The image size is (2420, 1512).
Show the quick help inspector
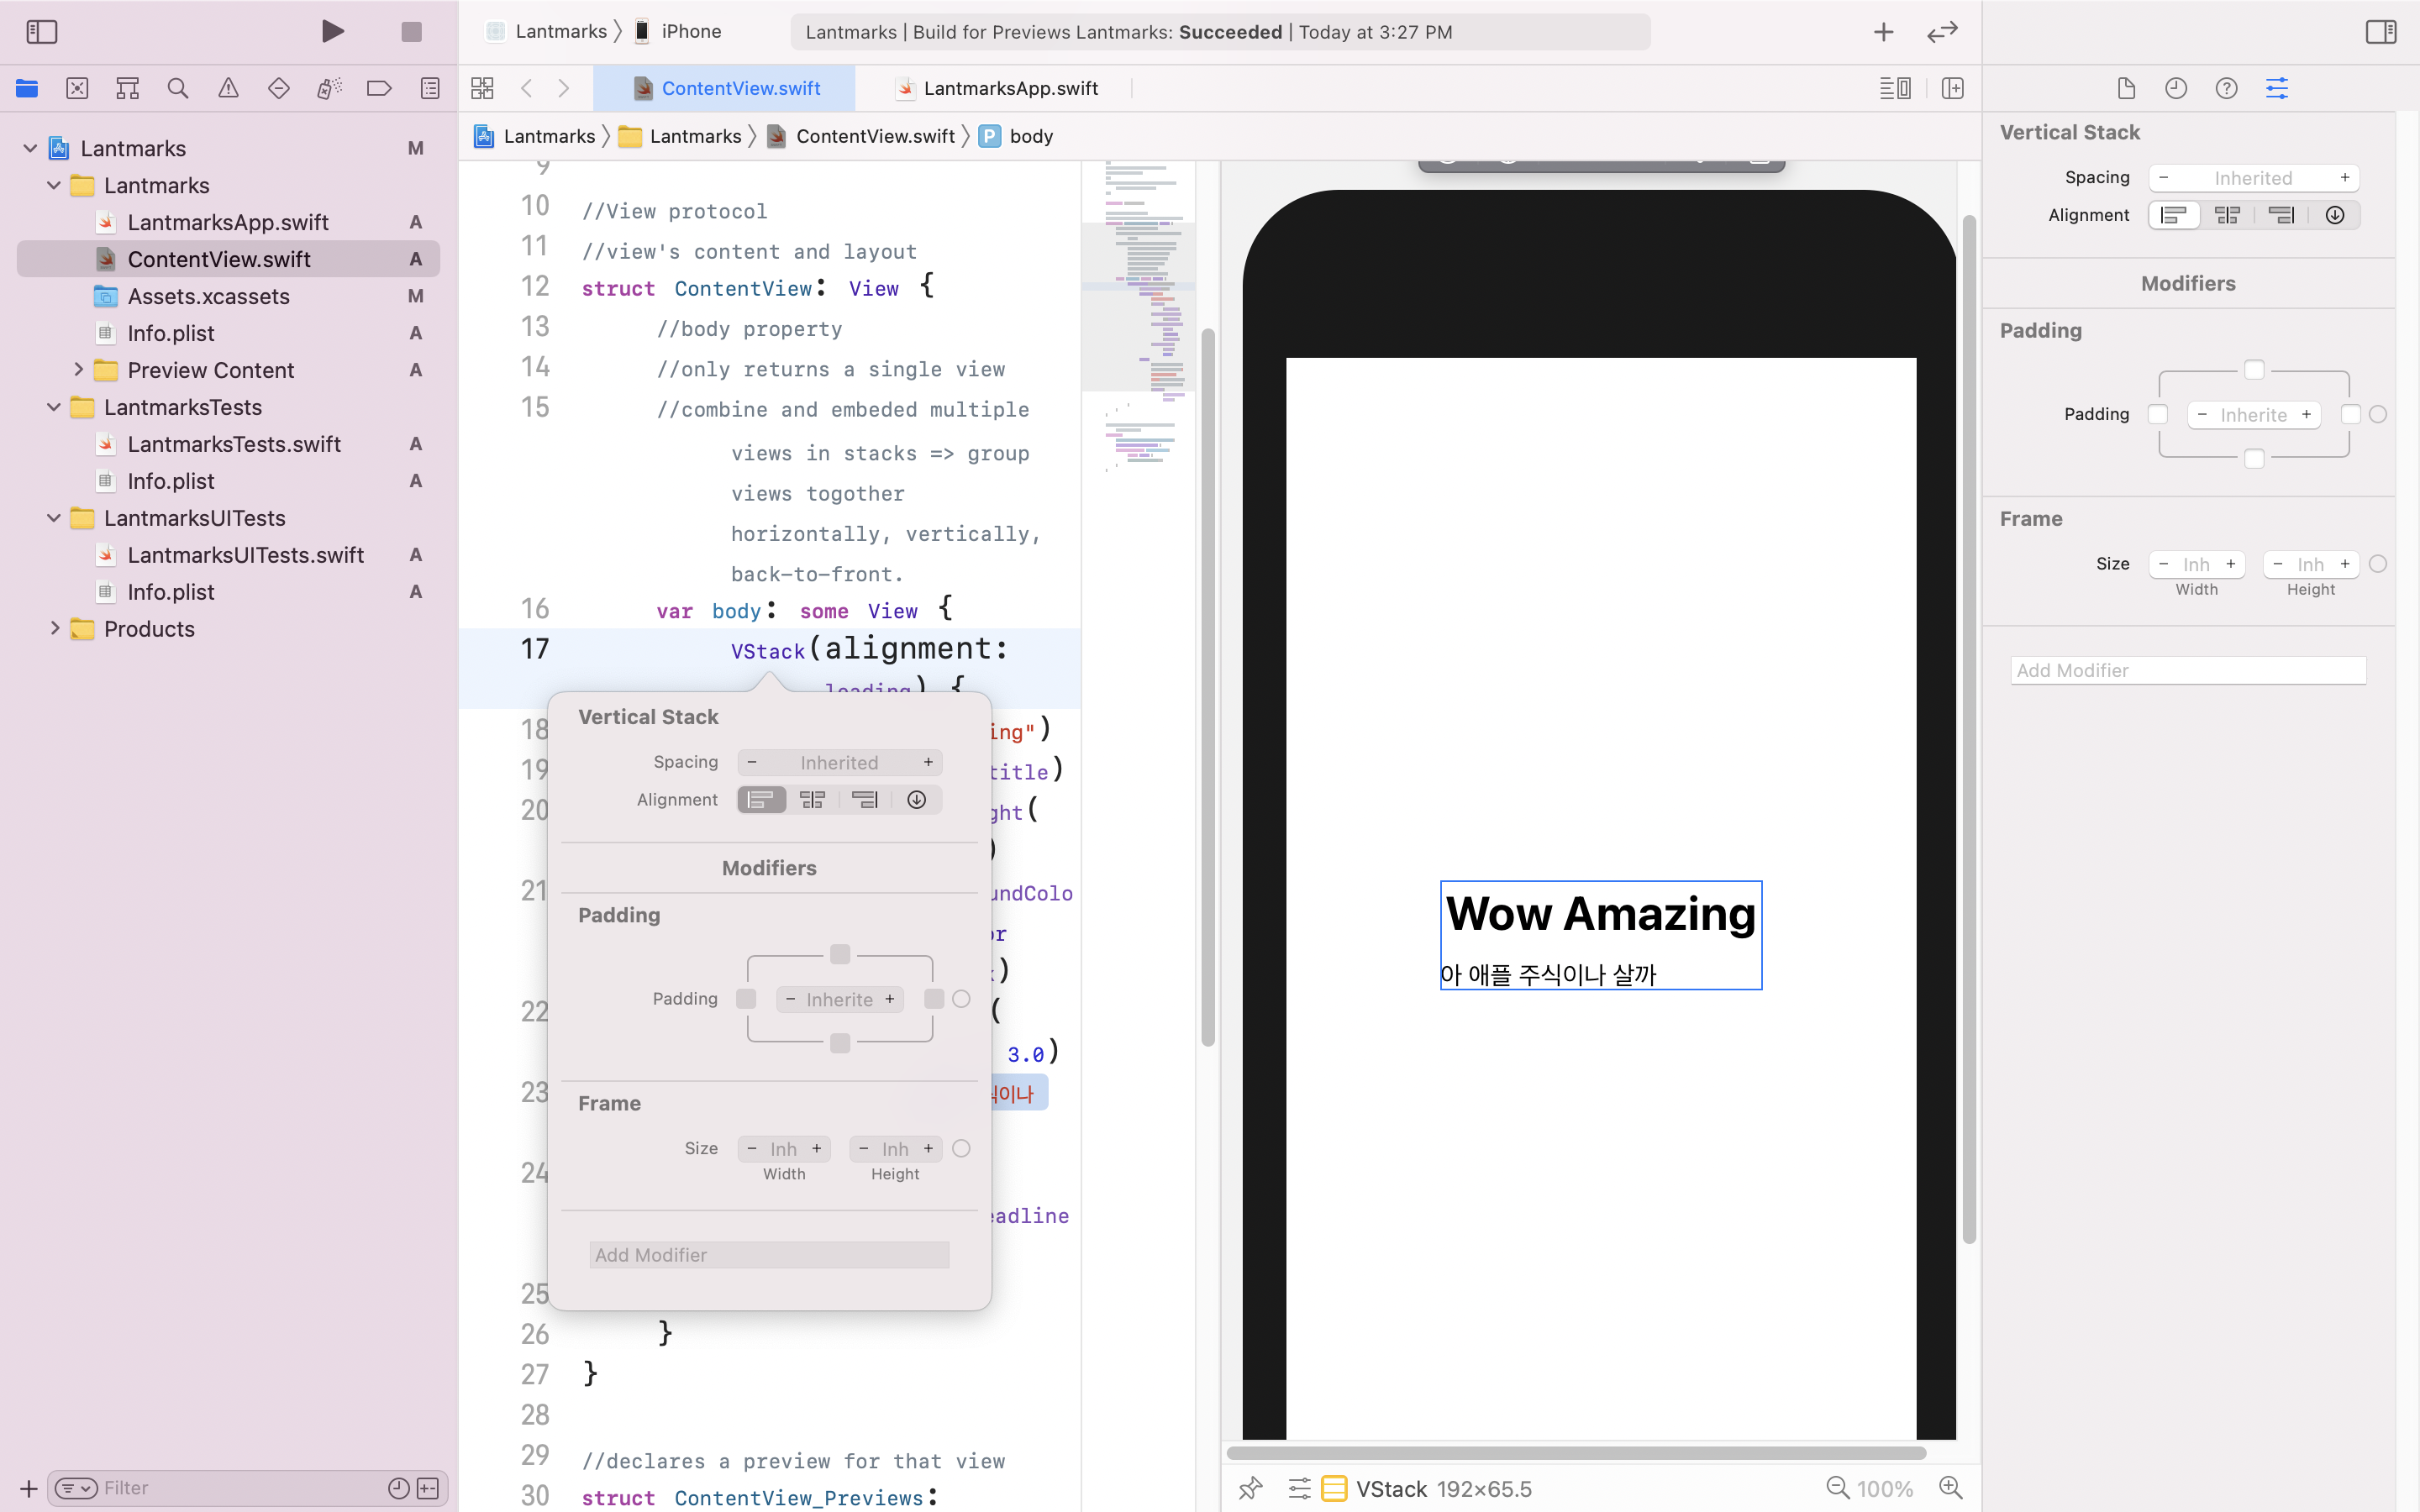click(2226, 88)
